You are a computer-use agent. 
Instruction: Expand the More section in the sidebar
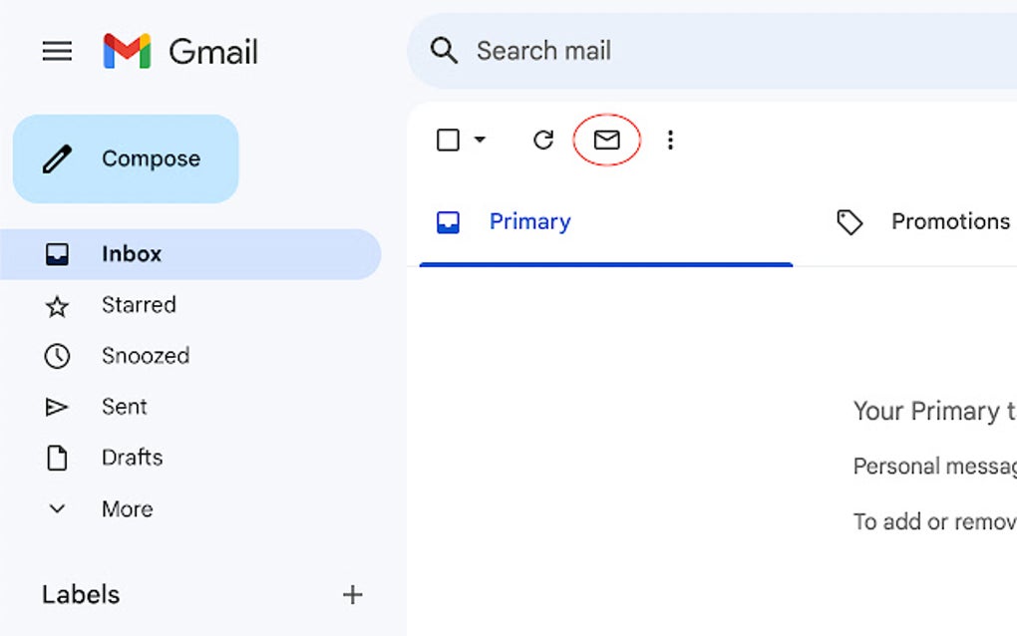coord(57,508)
